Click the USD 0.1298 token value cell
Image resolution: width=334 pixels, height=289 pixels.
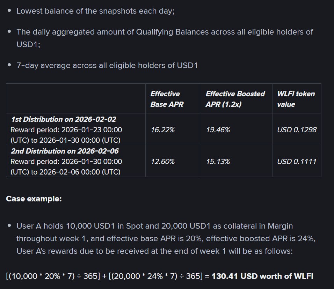click(297, 130)
